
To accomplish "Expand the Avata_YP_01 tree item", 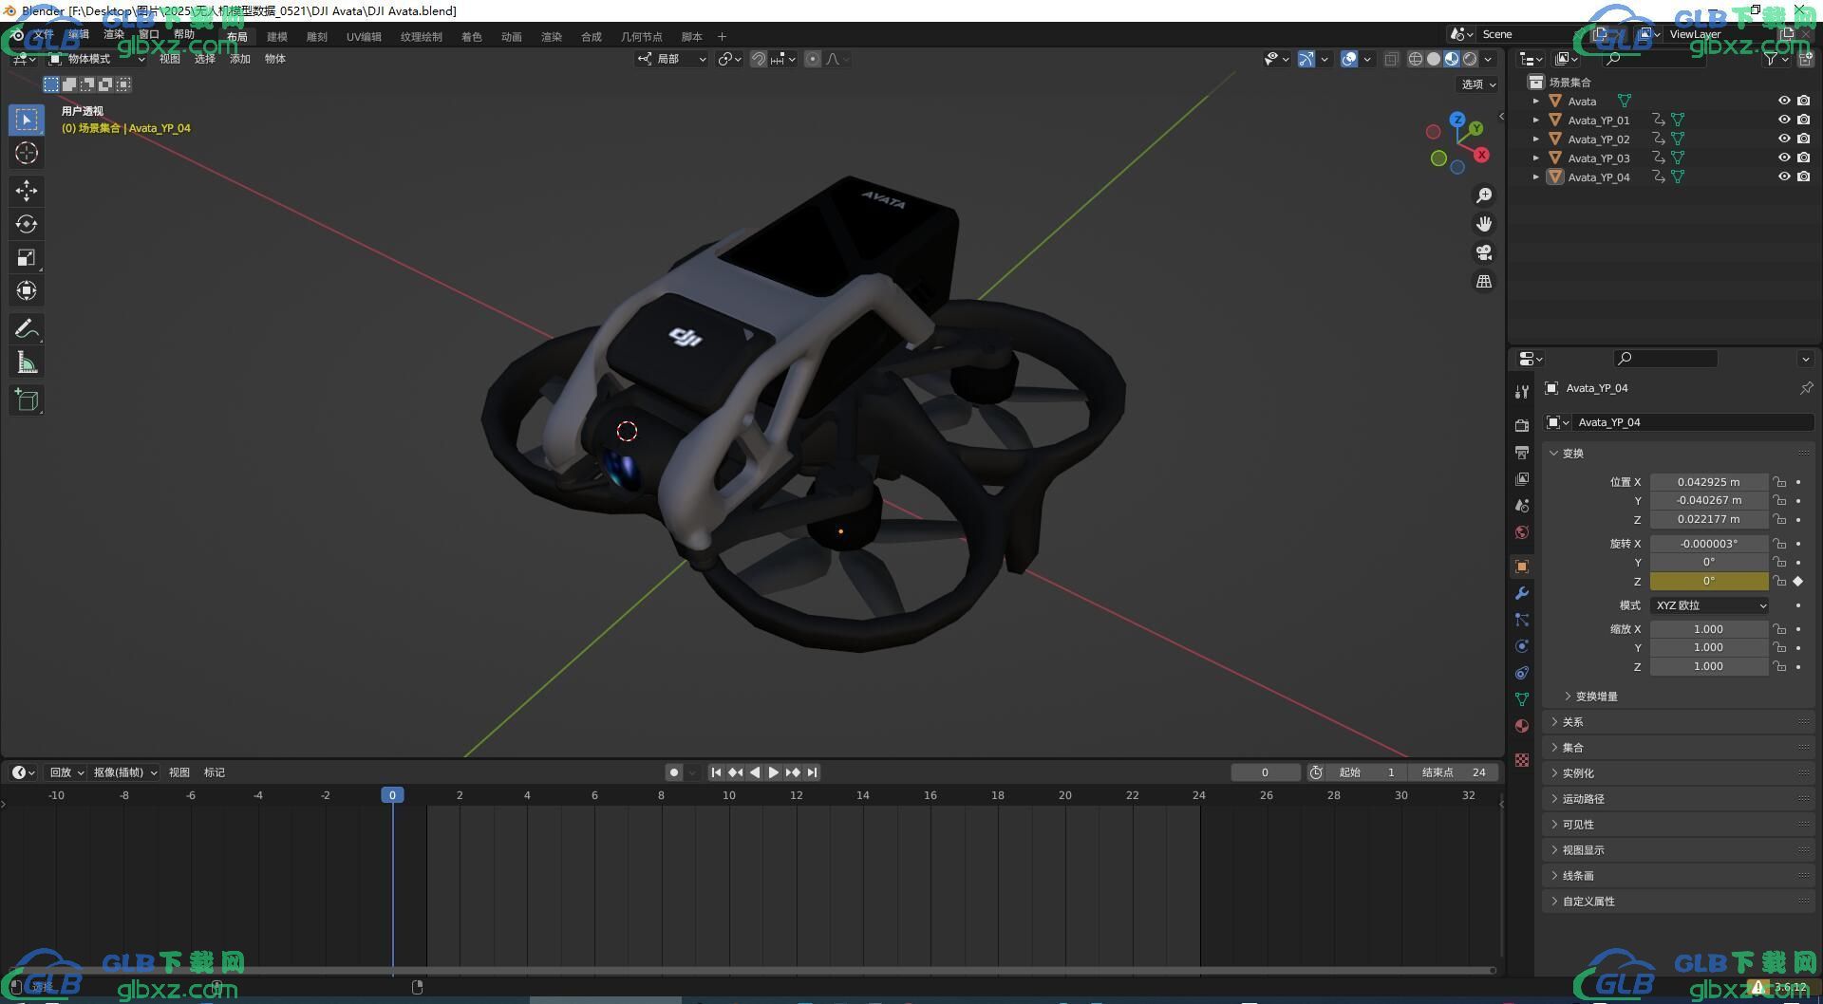I will [1536, 120].
